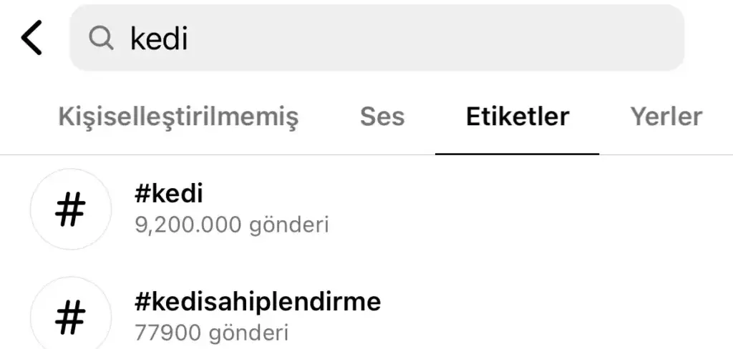Open the #kedi hashtag result

pyautogui.click(x=168, y=194)
